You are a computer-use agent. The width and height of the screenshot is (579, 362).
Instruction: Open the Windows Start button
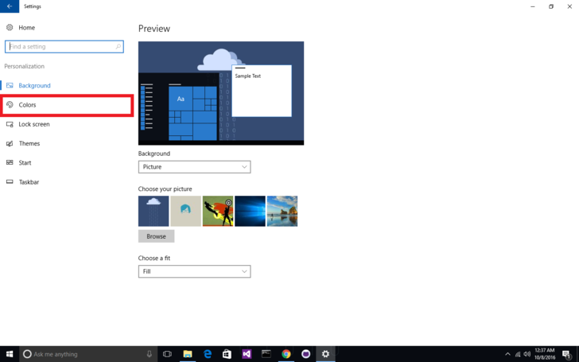pyautogui.click(x=10, y=354)
